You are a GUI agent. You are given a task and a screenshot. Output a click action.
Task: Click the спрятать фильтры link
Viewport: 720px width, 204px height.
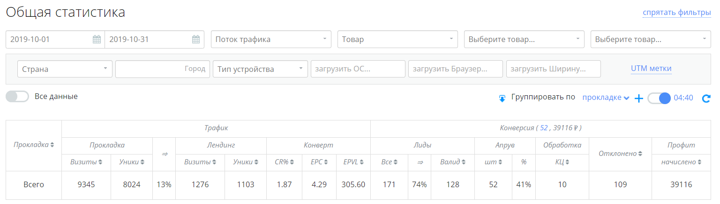676,13
